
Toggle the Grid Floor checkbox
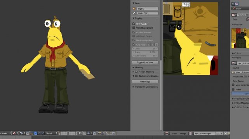point(134,44)
